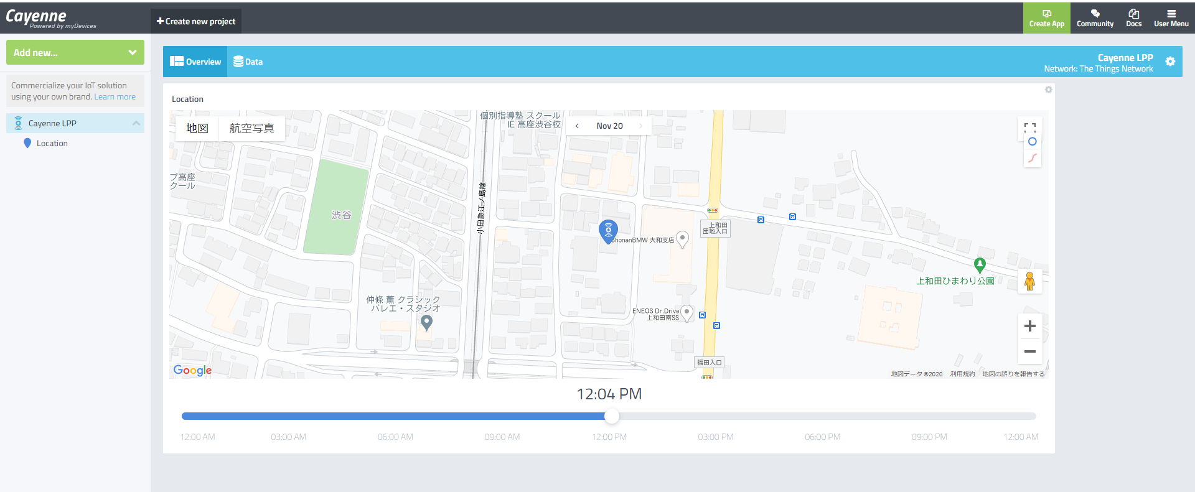Open device settings gear in header

coord(1170,62)
